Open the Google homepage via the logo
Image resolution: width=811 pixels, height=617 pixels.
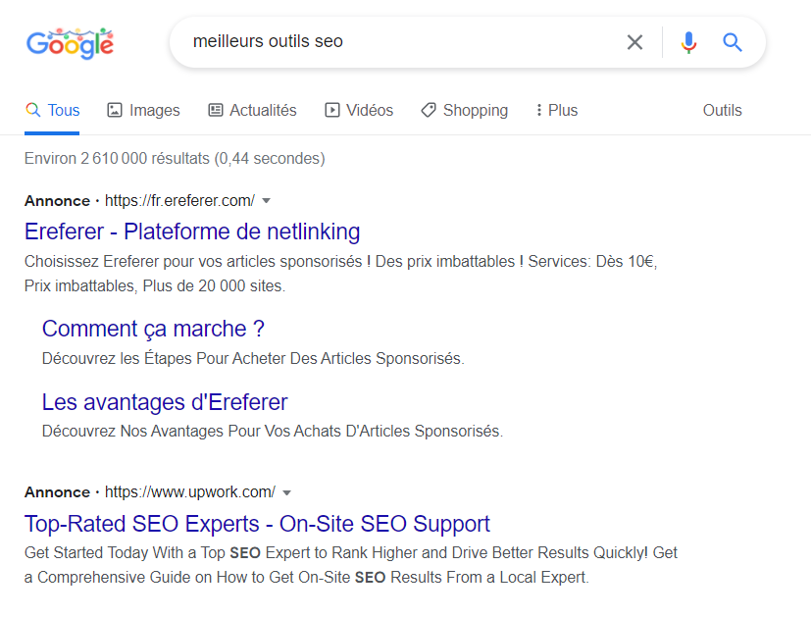[70, 42]
